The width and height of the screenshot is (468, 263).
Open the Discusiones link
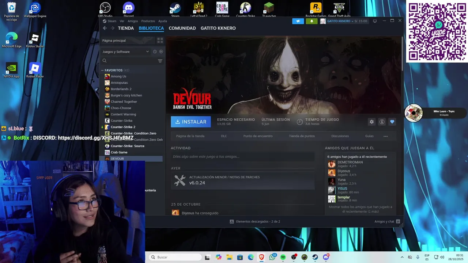coord(340,136)
